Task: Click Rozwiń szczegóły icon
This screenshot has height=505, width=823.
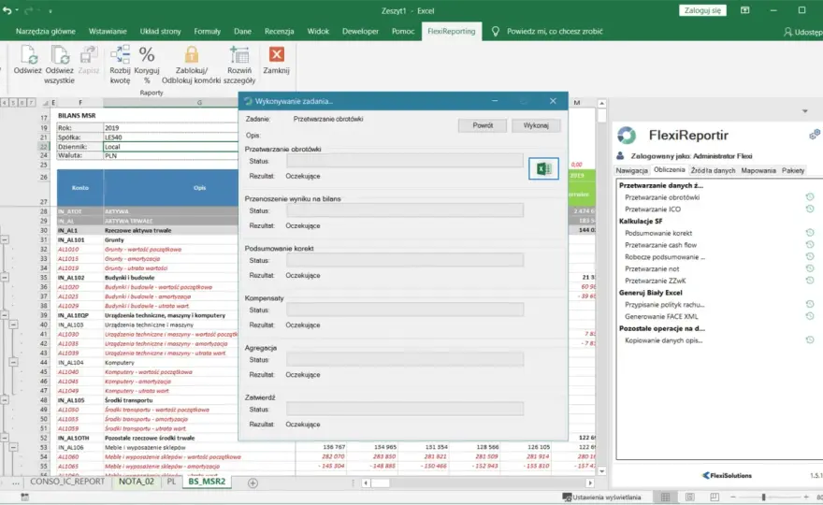Action: pyautogui.click(x=239, y=54)
